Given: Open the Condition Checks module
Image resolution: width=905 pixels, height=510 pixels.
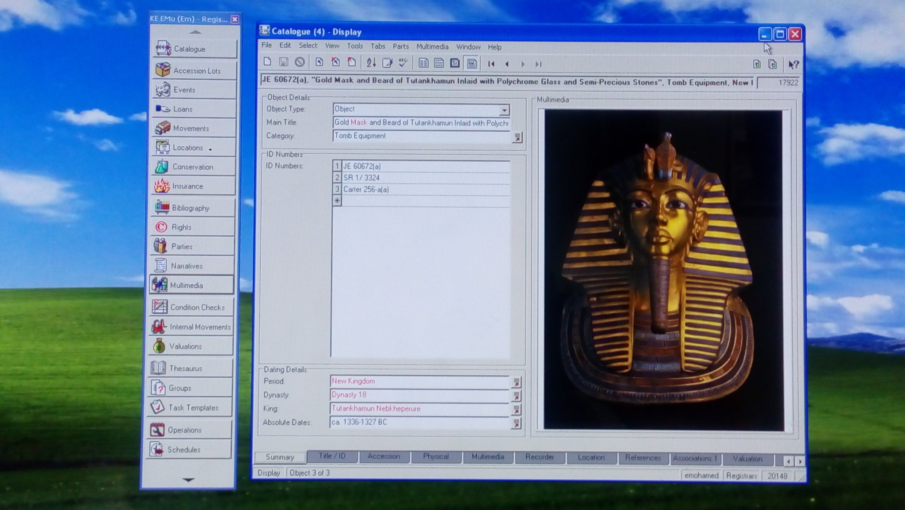Looking at the screenshot, I should coord(191,307).
